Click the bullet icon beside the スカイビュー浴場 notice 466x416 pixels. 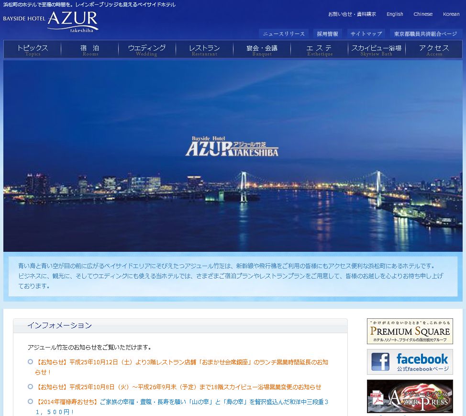(30, 387)
